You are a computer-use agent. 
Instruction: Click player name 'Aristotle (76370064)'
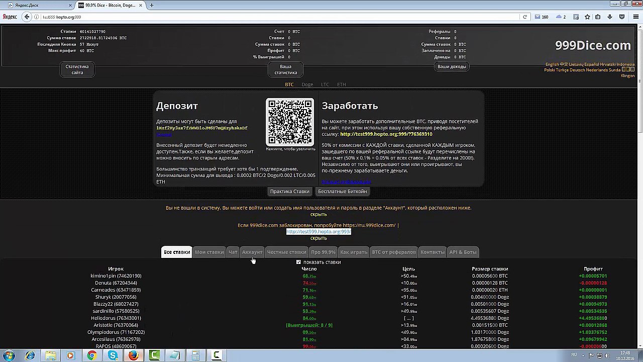pos(116,325)
